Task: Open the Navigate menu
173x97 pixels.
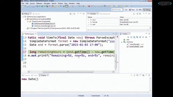Action: [x=47, y=4]
